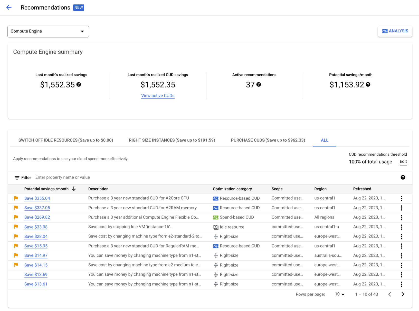Viewport: 419px width, 311px height.
Task: Open more actions for Save $13.69 row
Action: (x=402, y=275)
